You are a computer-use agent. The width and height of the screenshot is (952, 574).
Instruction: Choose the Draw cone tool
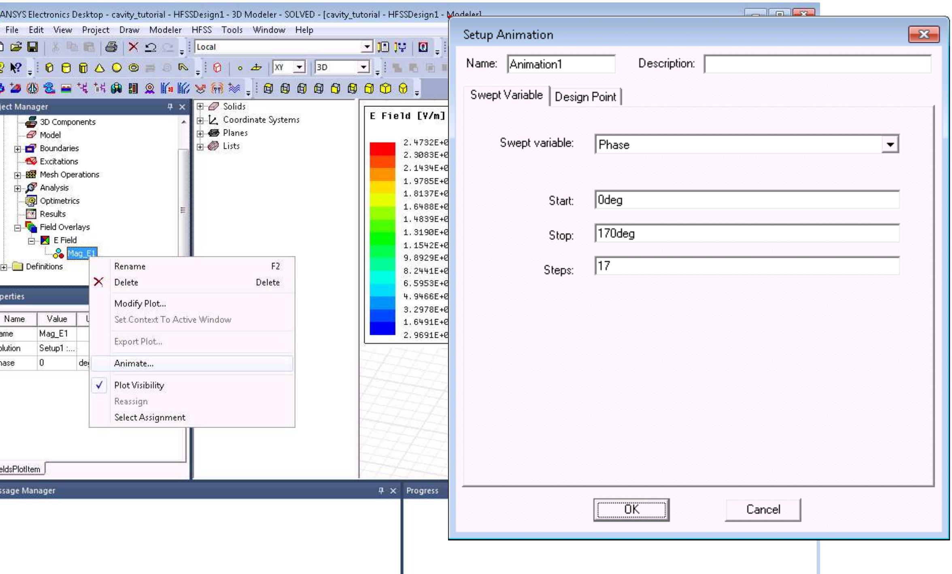pos(100,68)
